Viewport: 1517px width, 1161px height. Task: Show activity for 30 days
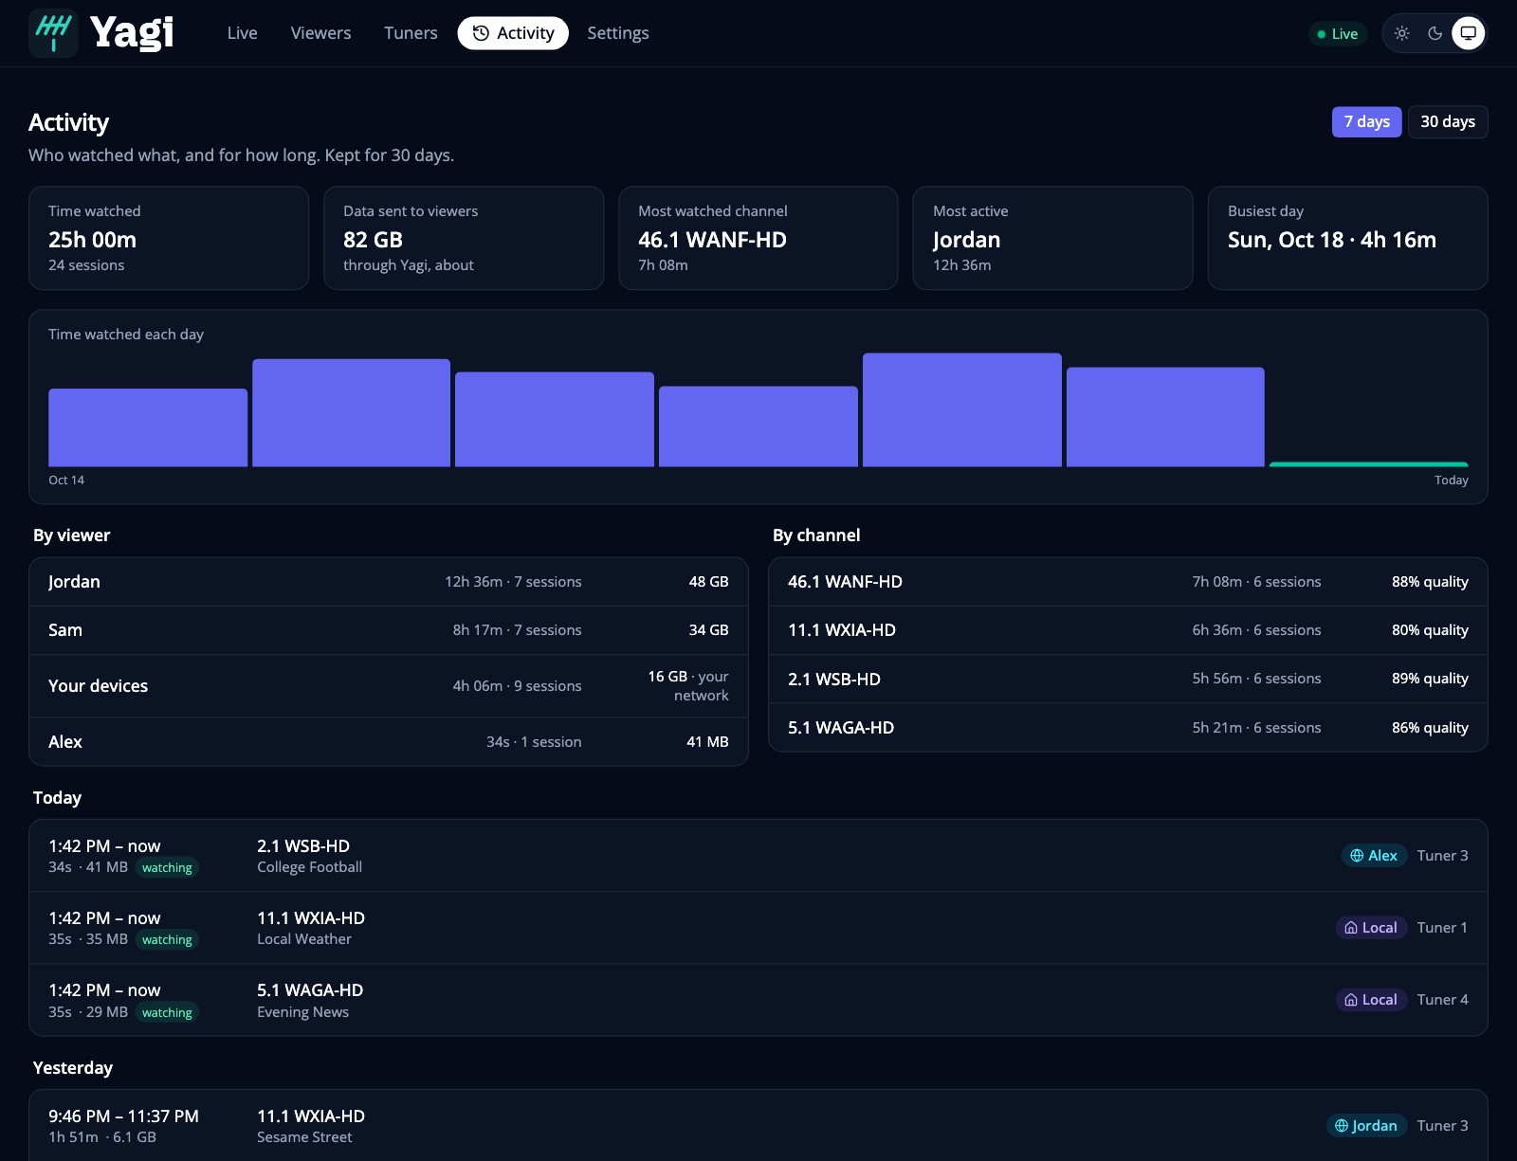pyautogui.click(x=1448, y=121)
